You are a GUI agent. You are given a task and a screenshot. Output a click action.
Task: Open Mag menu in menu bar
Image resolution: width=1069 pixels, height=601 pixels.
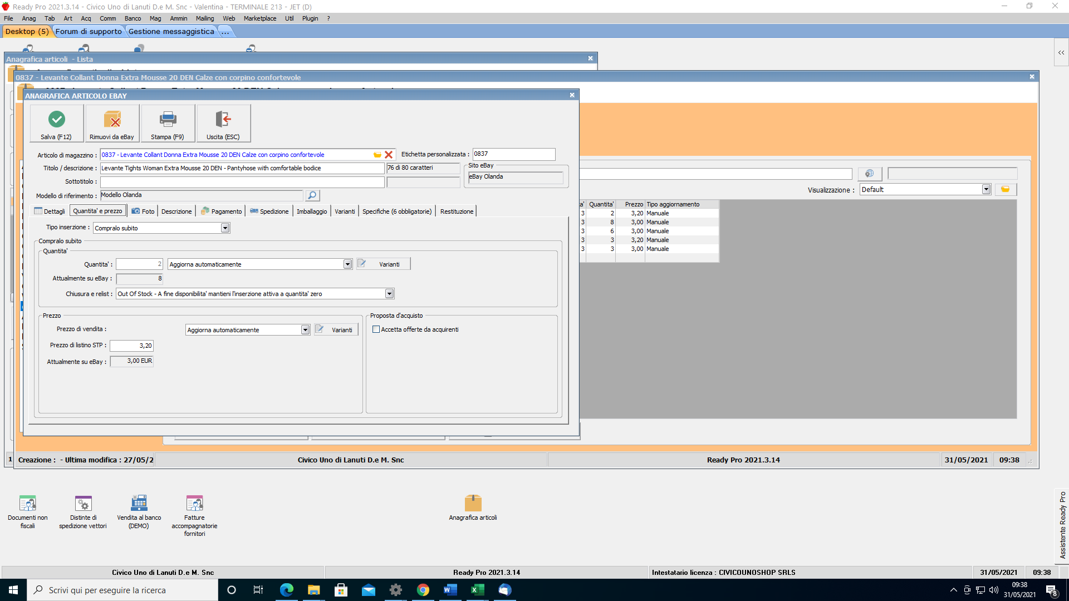155,18
